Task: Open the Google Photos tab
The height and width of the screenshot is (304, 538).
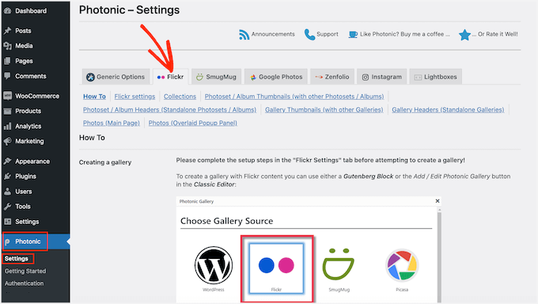Action: [x=276, y=77]
